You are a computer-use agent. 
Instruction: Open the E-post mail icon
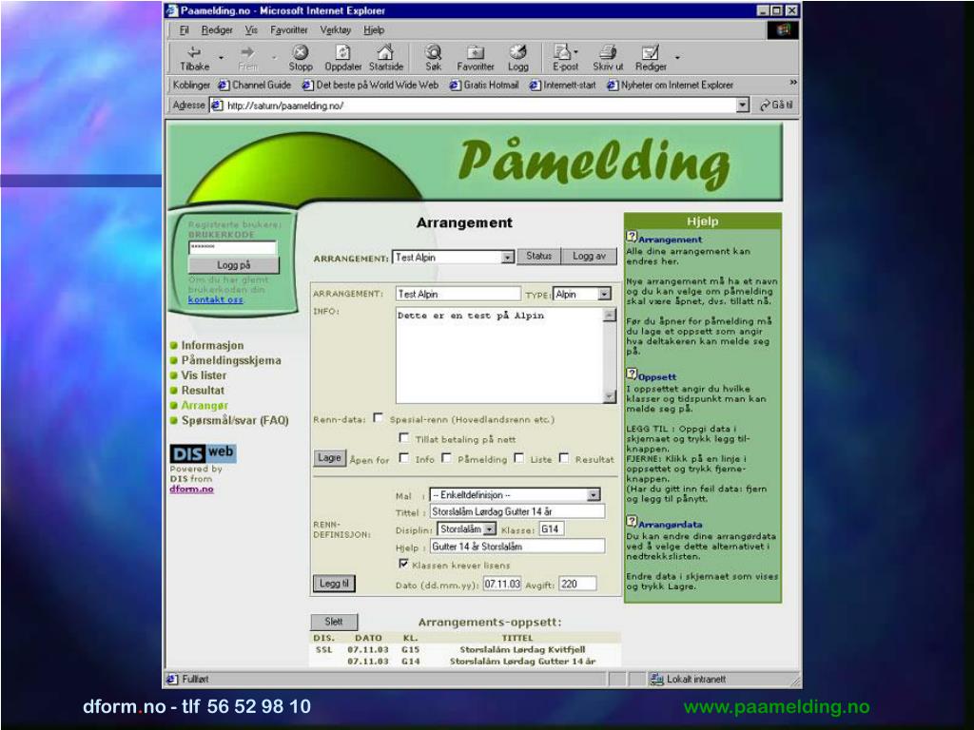[562, 52]
